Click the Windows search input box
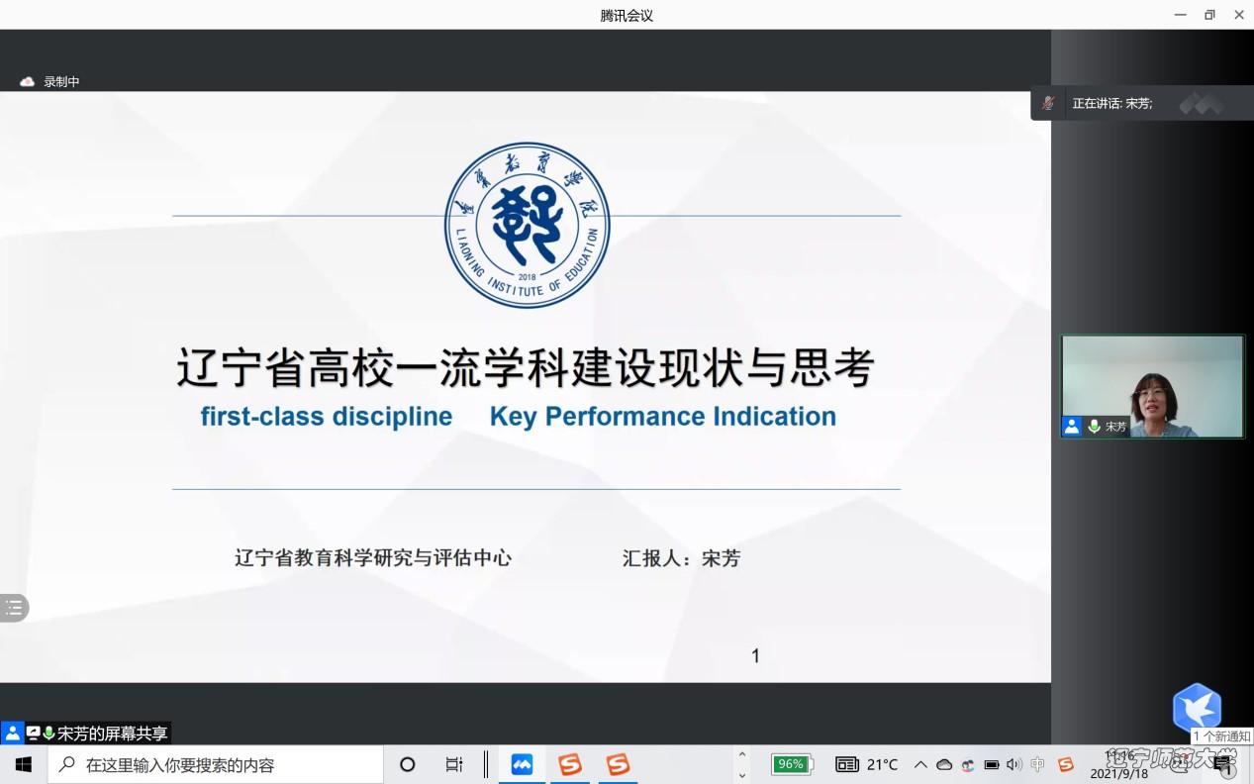This screenshot has width=1254, height=784. (218, 764)
